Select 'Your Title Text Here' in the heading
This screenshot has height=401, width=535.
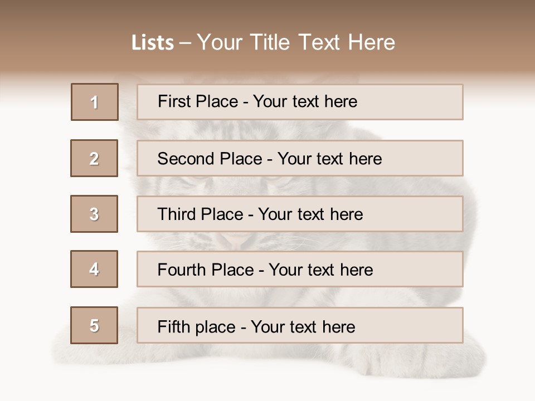click(x=296, y=42)
